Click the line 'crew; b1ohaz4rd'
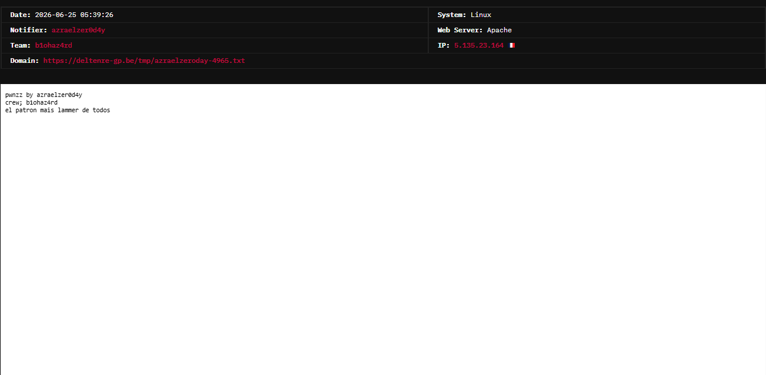This screenshot has width=766, height=375. click(x=31, y=102)
